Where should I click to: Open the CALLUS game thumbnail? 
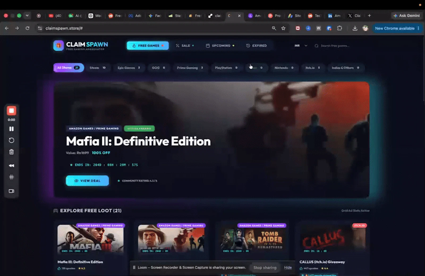click(333, 239)
